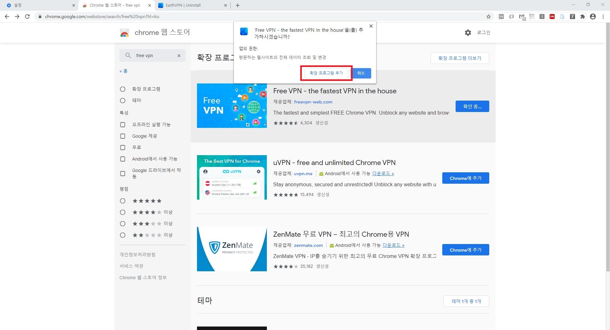Open the freevpn-web.com provider link
Screen dimensions: 610x330
[313, 102]
